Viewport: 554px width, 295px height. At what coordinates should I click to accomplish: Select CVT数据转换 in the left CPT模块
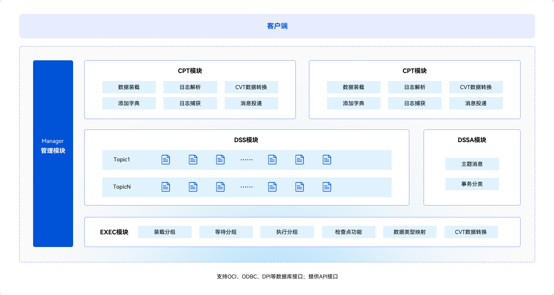pyautogui.click(x=252, y=87)
